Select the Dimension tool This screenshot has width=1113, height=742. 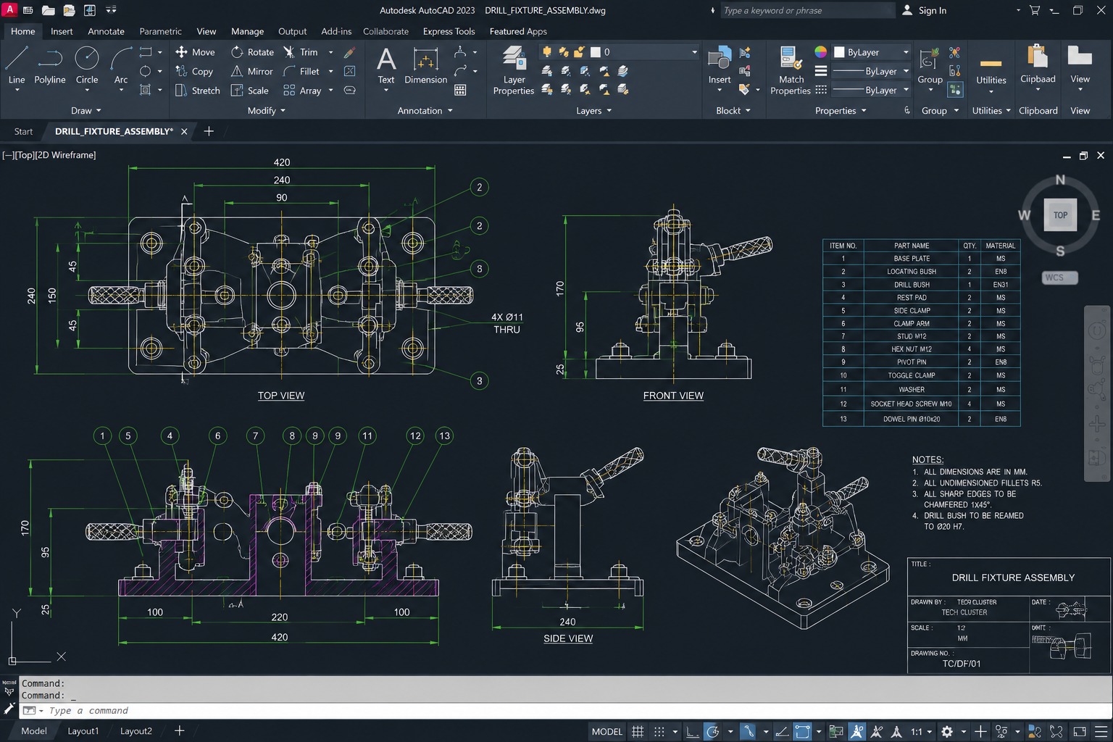(425, 65)
